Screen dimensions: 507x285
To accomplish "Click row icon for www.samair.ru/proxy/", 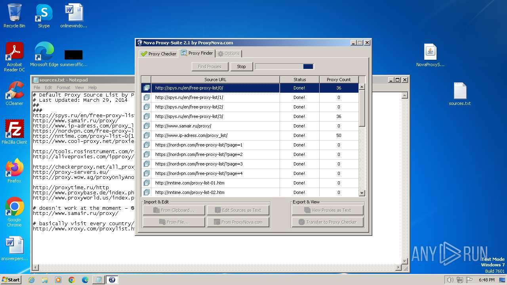I will (x=146, y=126).
